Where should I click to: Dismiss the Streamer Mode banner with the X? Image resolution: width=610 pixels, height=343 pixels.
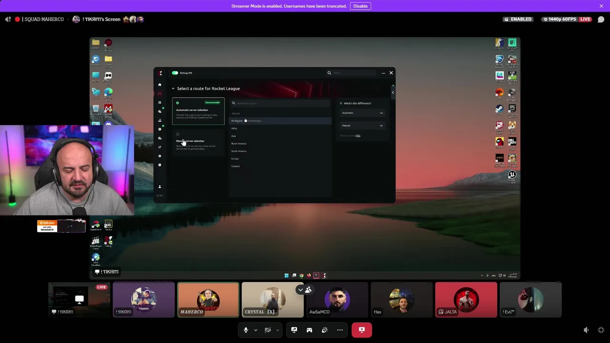[601, 6]
